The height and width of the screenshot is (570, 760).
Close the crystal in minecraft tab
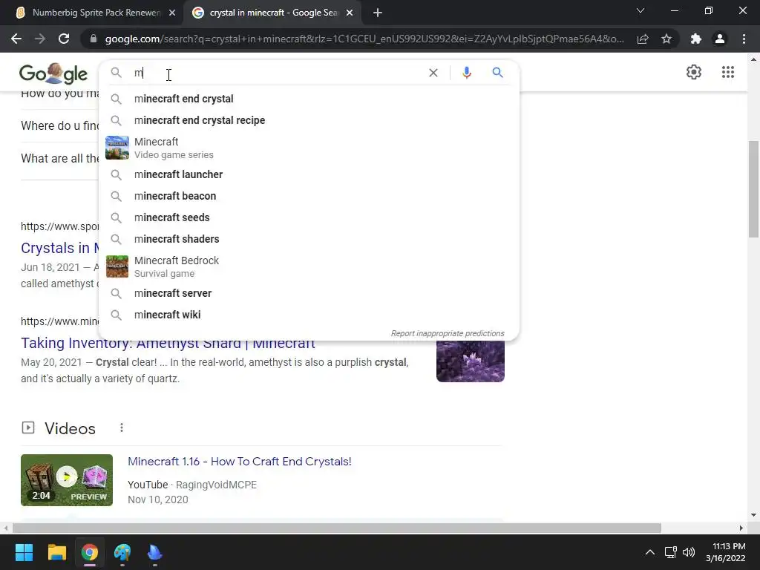point(350,13)
